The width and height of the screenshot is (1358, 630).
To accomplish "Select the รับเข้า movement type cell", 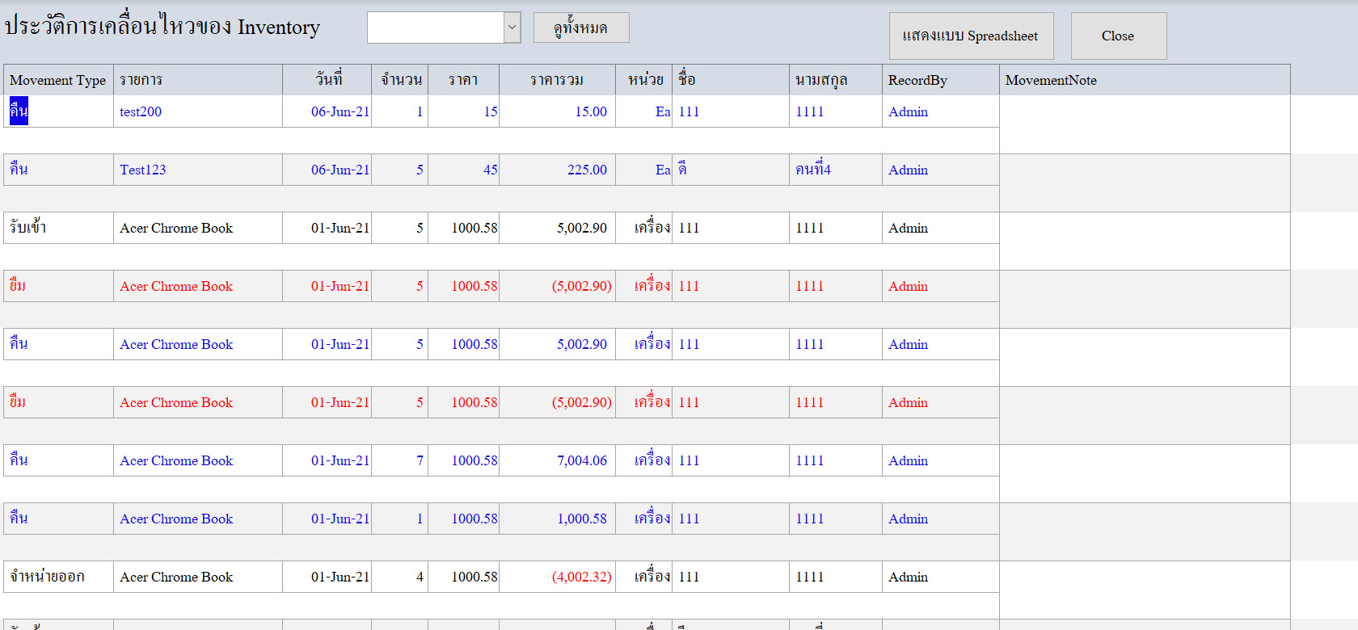I will [x=58, y=228].
